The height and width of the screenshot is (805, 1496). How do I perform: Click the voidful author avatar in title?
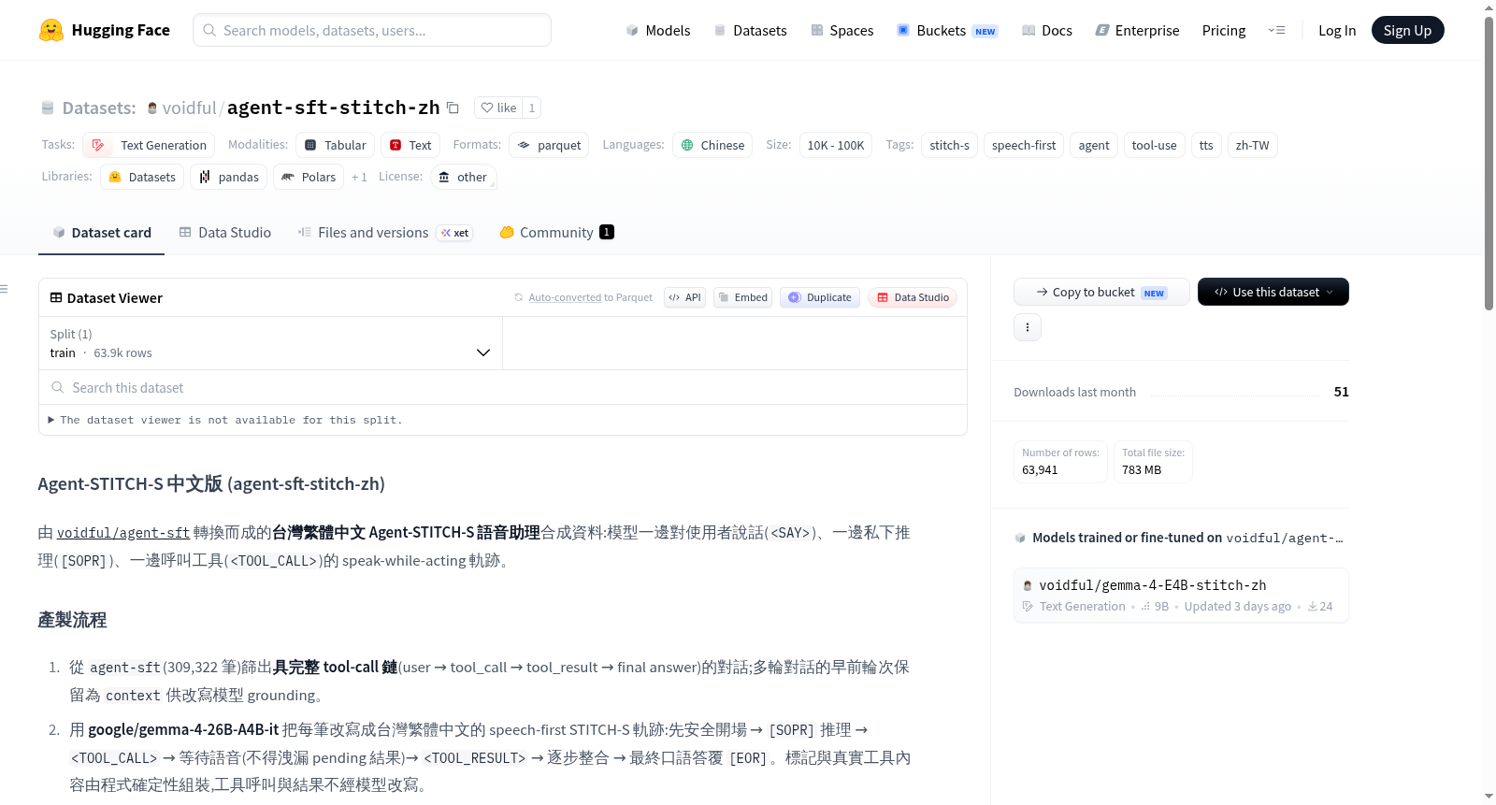(152, 108)
